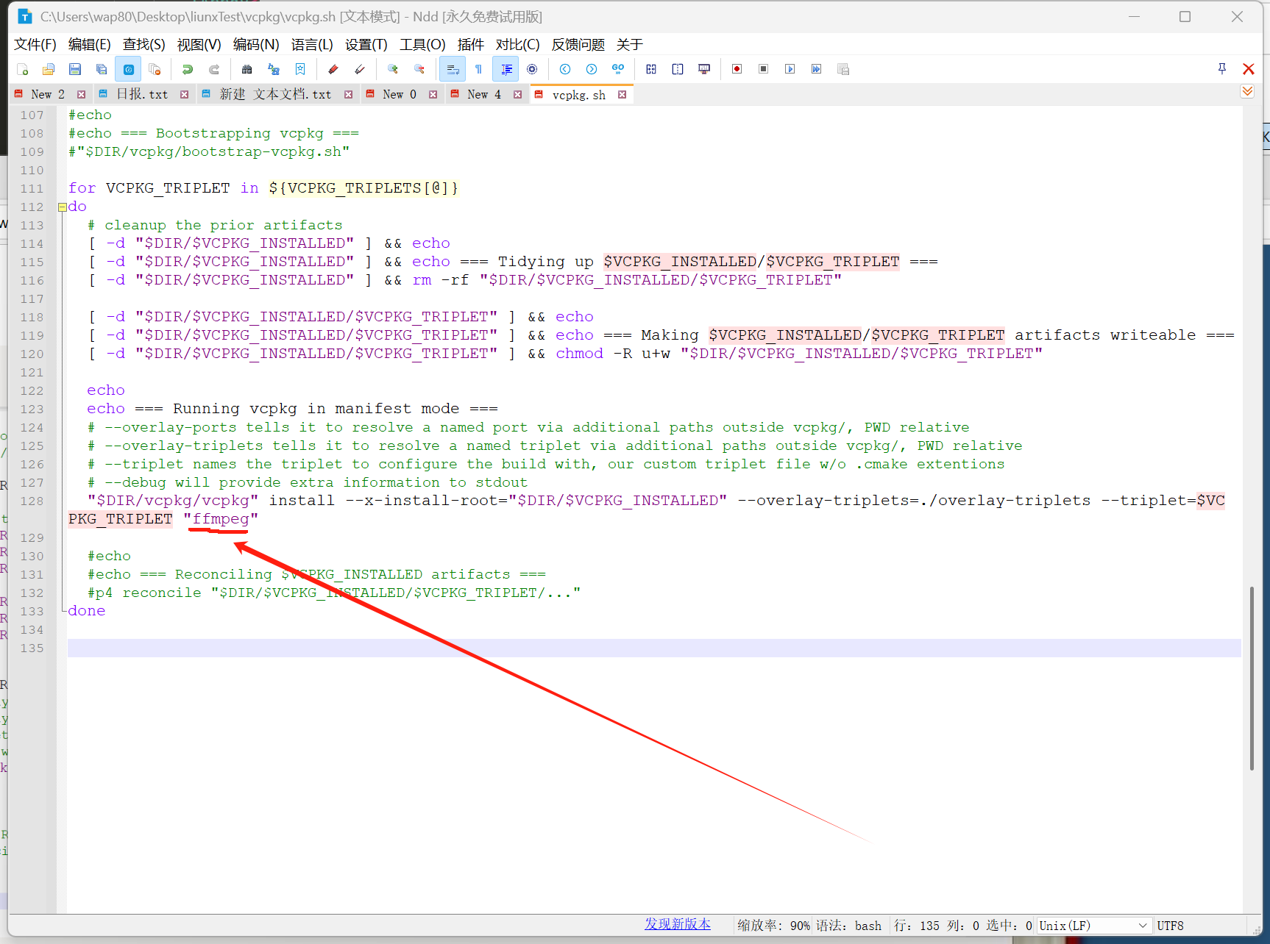1270x944 pixels.
Task: Click the red marker highlight icon
Action: [x=333, y=69]
